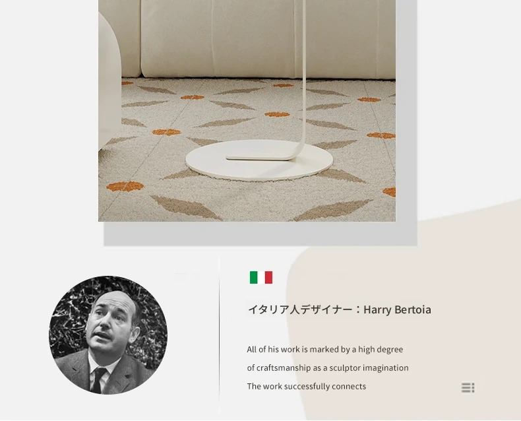Select the red stripe of the flag
Screen dimensions: 521x421
coord(268,277)
